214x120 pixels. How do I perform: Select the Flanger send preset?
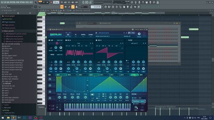pos(8,58)
